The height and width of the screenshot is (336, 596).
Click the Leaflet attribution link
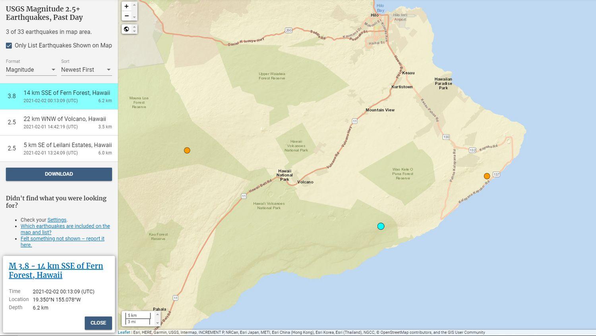point(124,332)
